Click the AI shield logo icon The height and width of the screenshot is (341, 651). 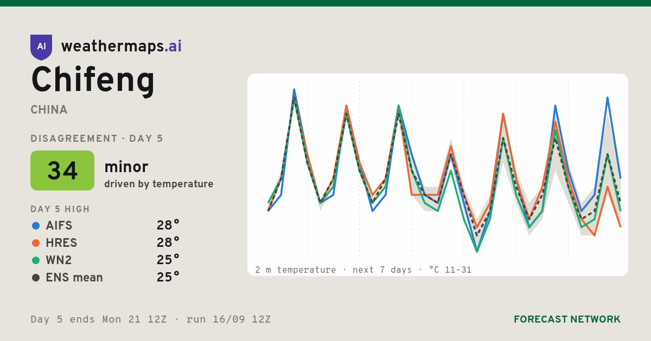(41, 47)
